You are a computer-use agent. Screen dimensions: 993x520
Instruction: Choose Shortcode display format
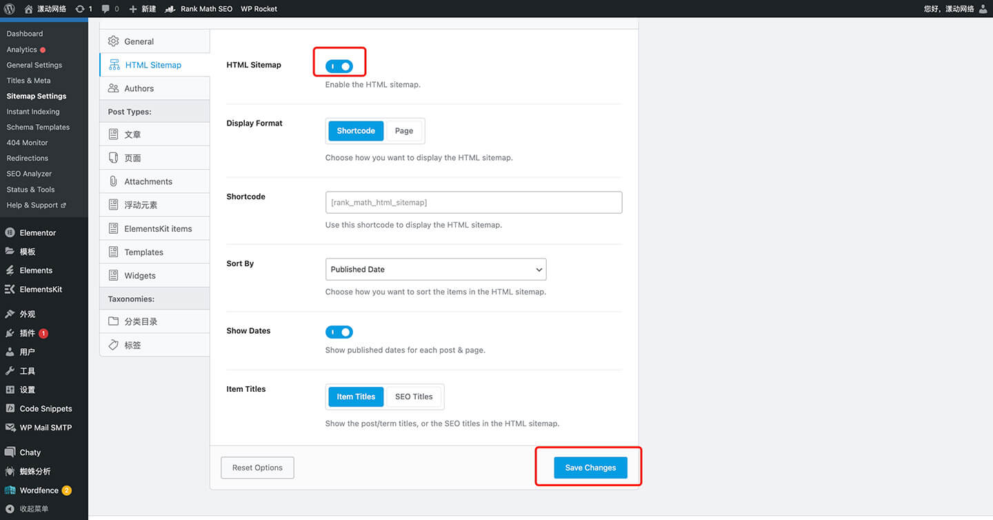[356, 131]
